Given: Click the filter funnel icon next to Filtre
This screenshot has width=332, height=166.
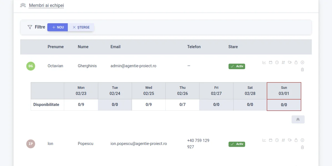Looking at the screenshot, I should [30, 27].
